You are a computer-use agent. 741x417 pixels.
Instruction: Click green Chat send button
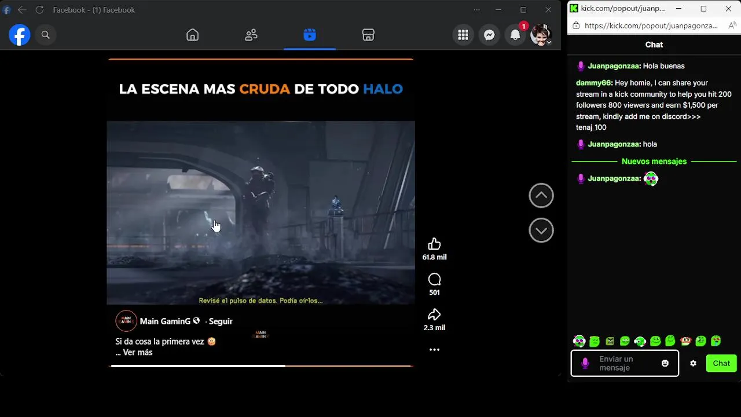721,364
